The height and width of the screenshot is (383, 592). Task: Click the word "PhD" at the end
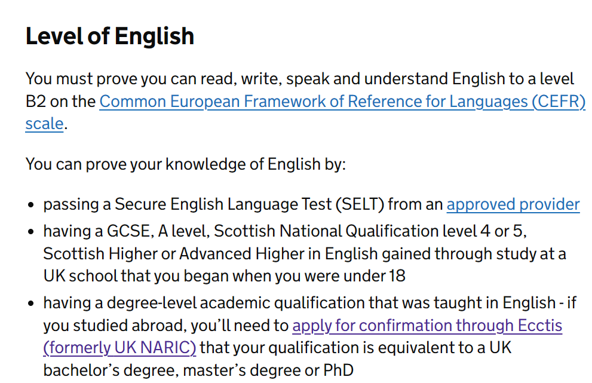pyautogui.click(x=338, y=370)
